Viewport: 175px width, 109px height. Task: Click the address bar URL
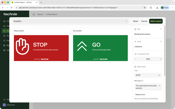(x=68, y=8)
